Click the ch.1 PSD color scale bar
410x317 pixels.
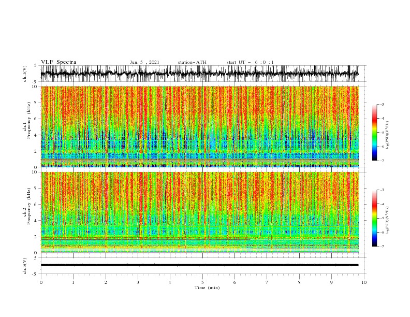tap(374, 133)
